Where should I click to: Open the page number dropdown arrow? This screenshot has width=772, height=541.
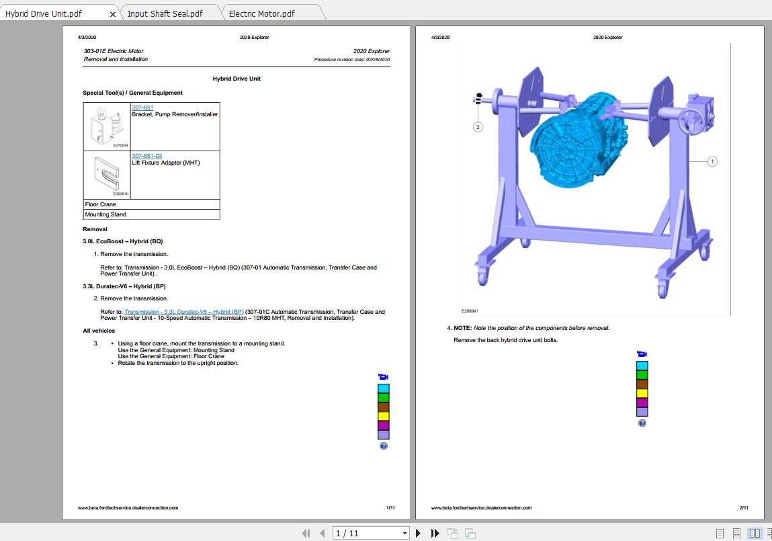click(404, 533)
